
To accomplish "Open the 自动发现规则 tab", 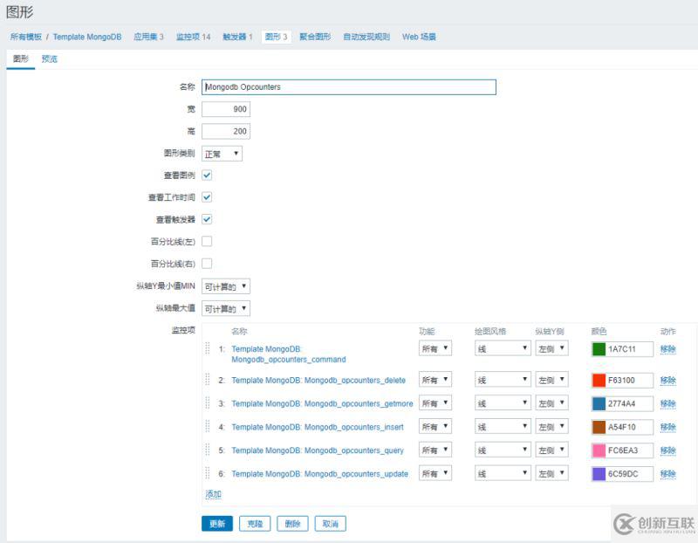I will [x=366, y=37].
